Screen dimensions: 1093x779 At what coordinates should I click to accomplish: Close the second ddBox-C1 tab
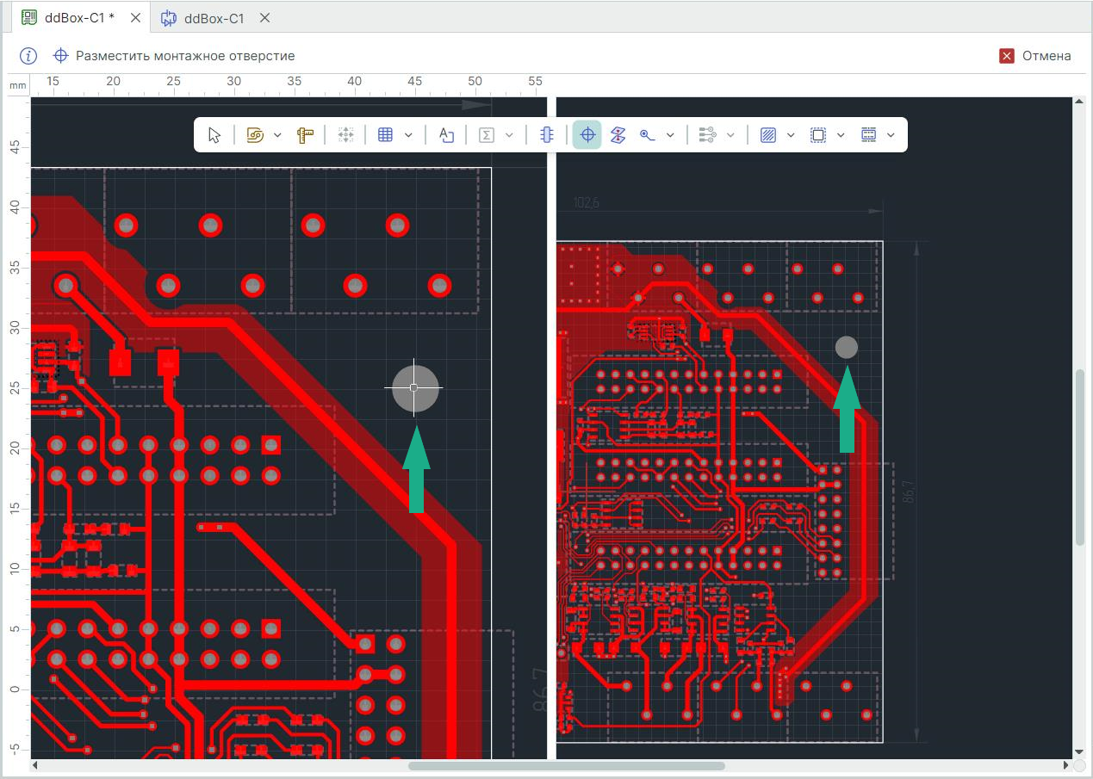(x=265, y=17)
